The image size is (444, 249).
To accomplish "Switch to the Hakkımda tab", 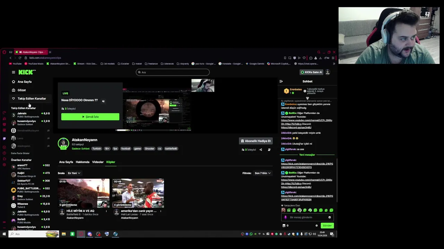I will pyautogui.click(x=83, y=162).
